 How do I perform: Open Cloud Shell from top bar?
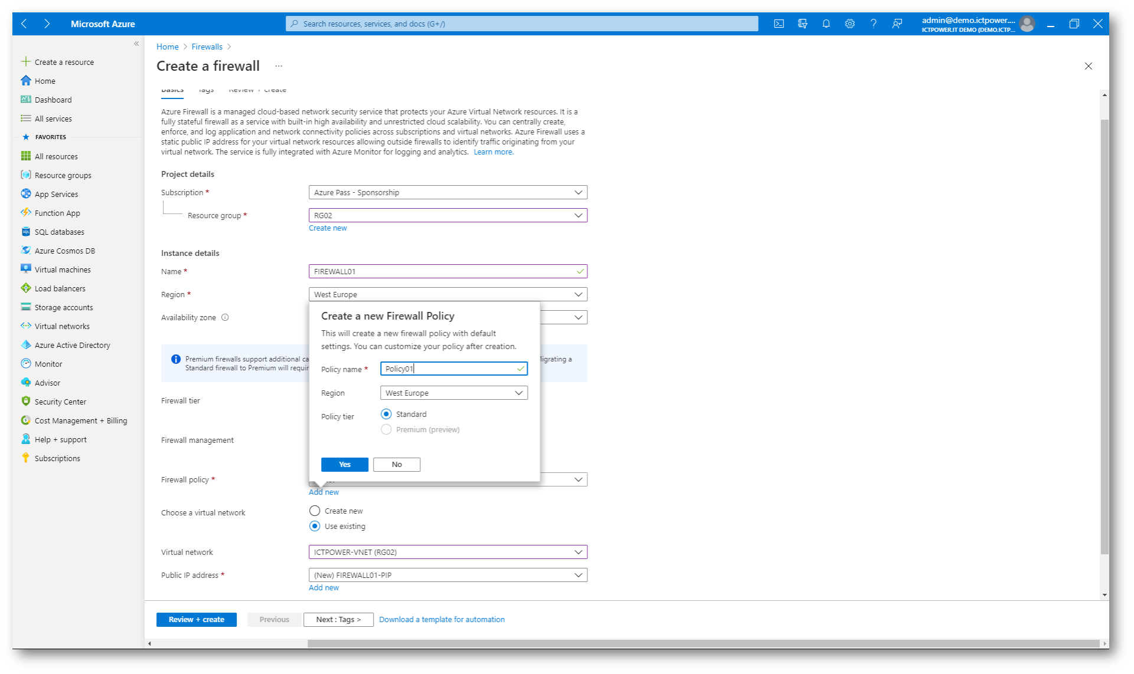(x=779, y=24)
